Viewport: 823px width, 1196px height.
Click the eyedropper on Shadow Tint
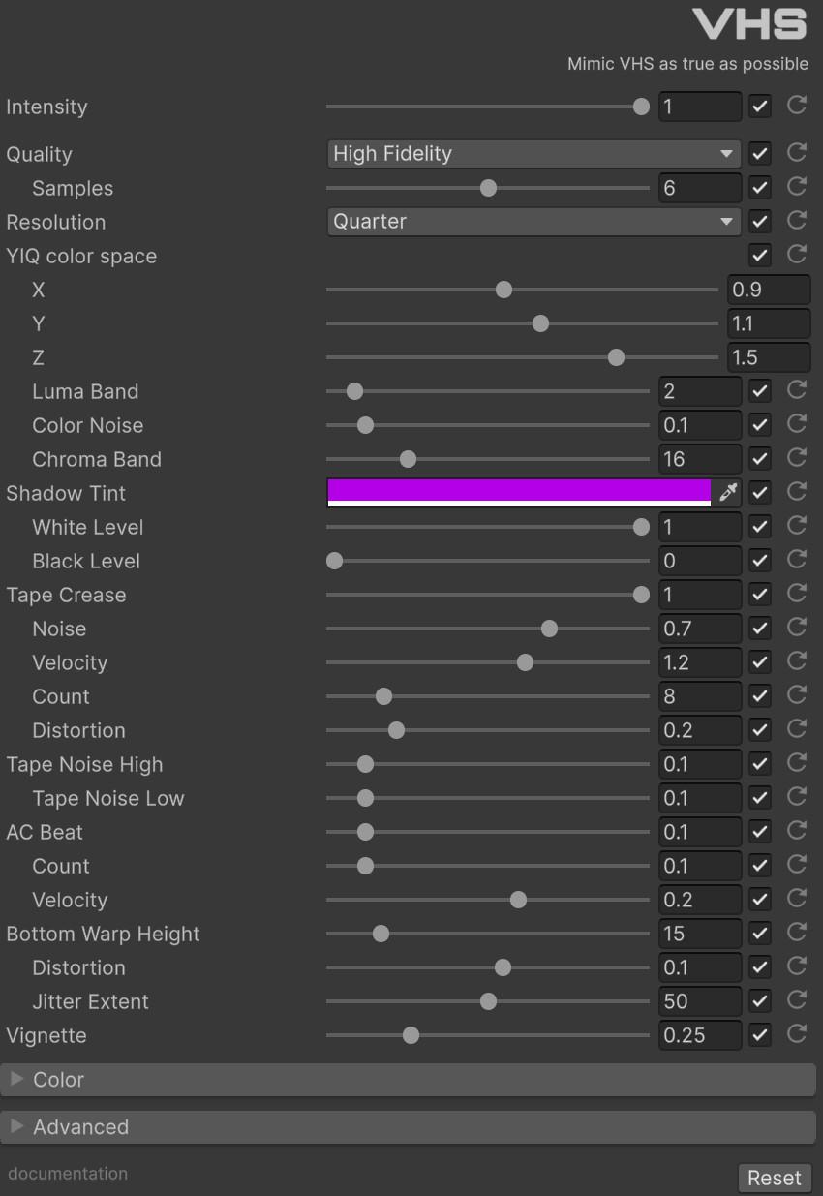click(x=728, y=492)
